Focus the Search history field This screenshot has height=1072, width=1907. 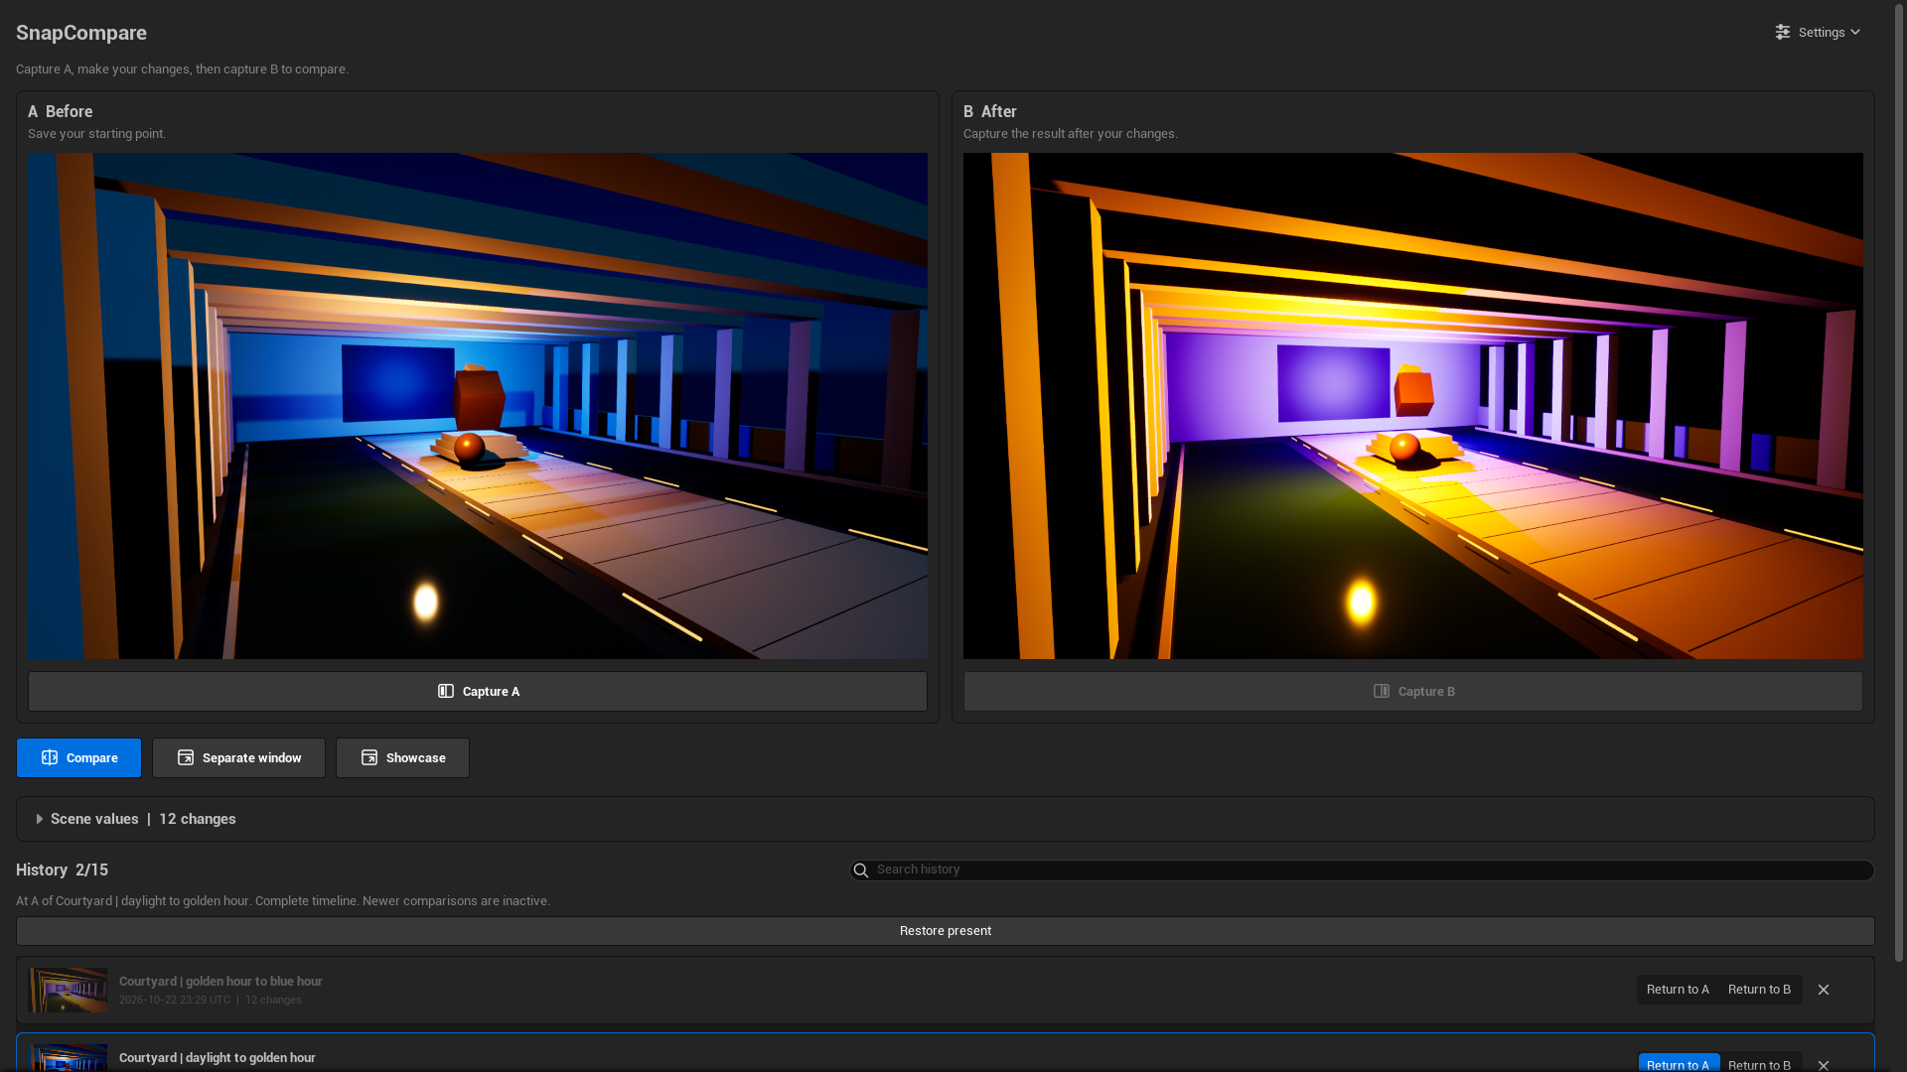(1362, 870)
